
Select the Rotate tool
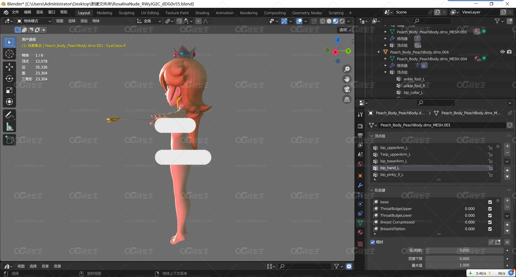(9, 78)
